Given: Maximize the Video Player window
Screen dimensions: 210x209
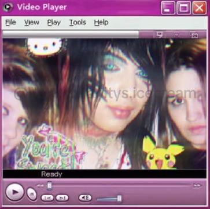Looking at the screenshot, I should 183,8.
